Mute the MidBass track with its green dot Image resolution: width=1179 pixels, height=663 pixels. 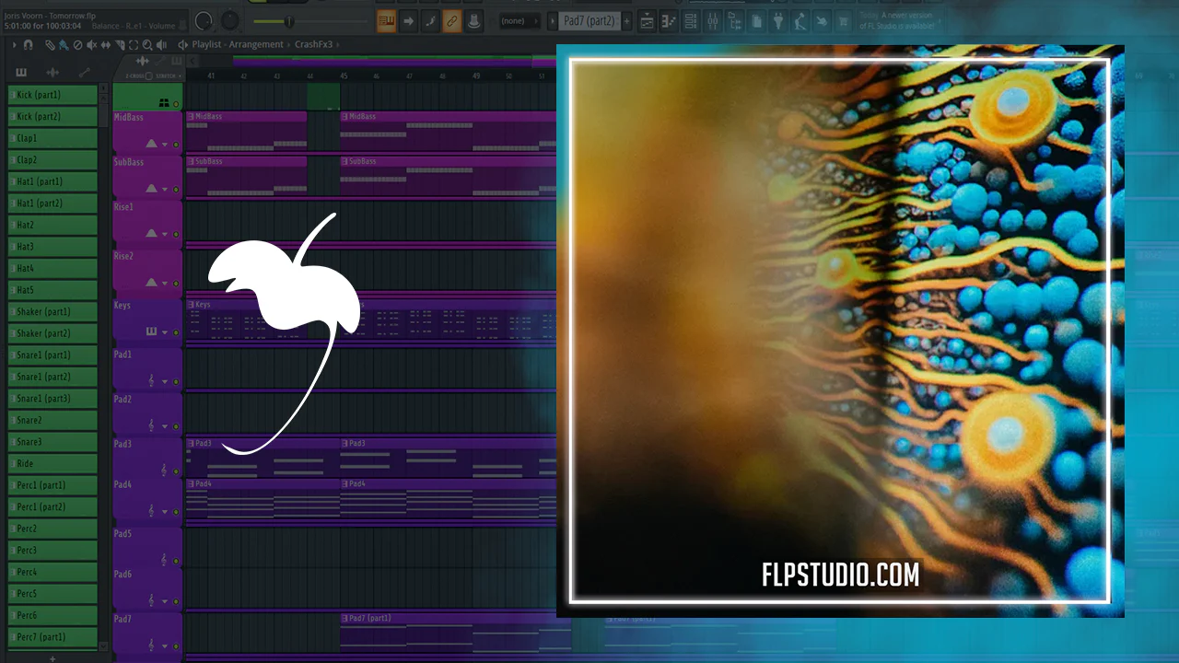coord(176,145)
